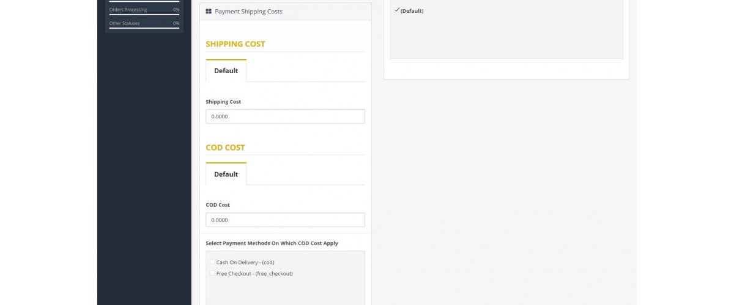Viewport: 734px width, 305px height.
Task: Click the Payment Shipping Costs panel title
Action: (248, 12)
